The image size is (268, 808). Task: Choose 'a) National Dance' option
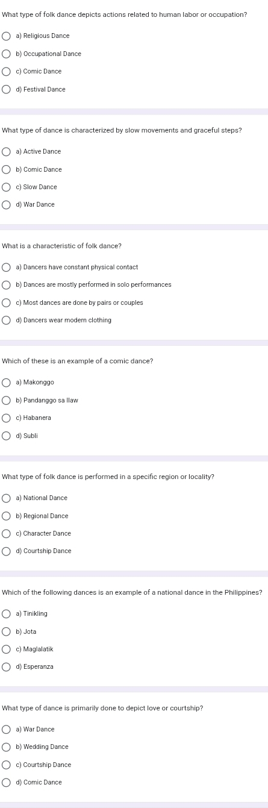(x=7, y=498)
